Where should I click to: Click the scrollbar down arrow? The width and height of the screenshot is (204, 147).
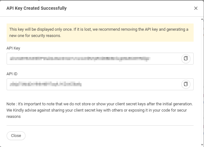tap(202, 145)
